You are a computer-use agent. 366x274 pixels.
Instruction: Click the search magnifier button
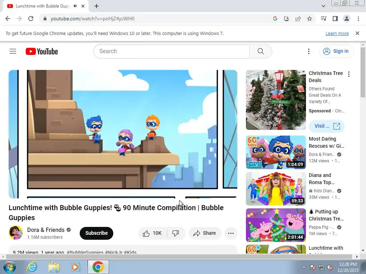(x=261, y=51)
